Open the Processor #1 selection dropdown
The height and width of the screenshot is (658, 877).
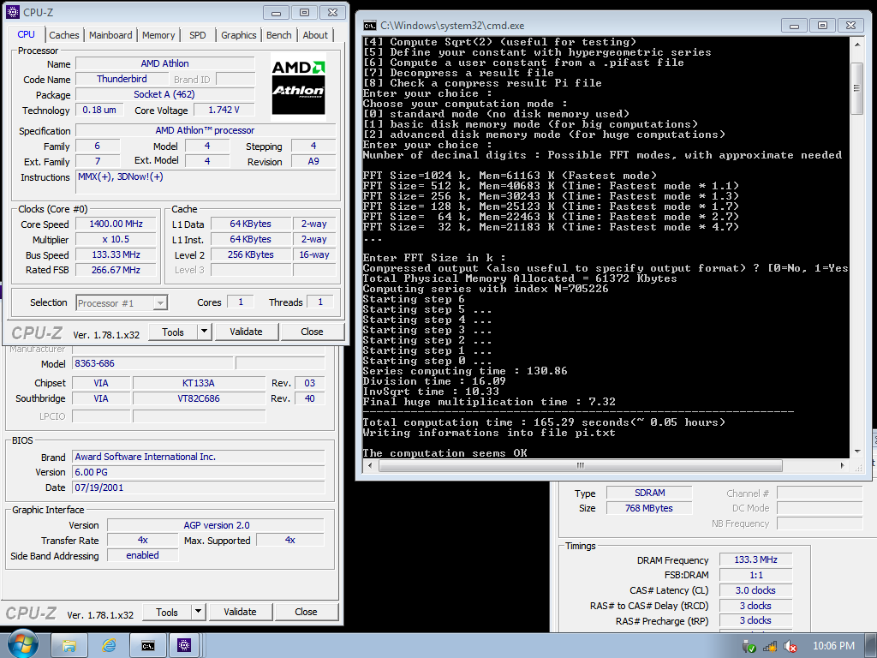point(122,303)
